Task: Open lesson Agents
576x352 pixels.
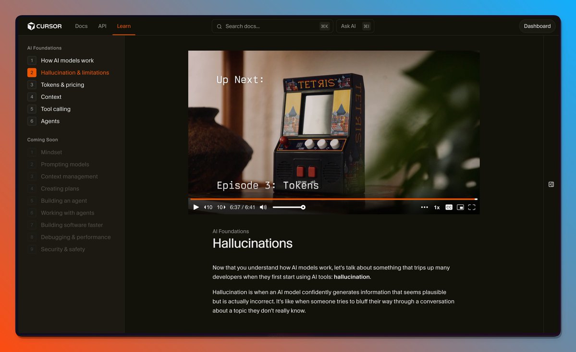Action: point(50,121)
